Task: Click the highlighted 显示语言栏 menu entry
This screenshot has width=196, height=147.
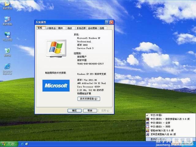Action: click(171, 139)
